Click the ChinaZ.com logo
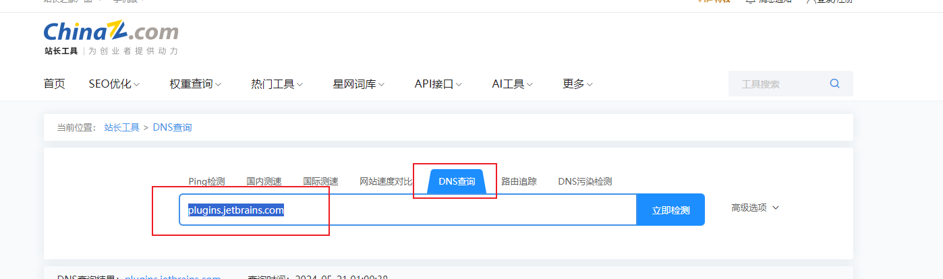 (x=111, y=38)
